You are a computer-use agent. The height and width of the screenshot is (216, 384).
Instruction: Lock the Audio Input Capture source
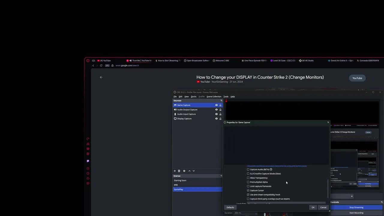pyautogui.click(x=220, y=114)
